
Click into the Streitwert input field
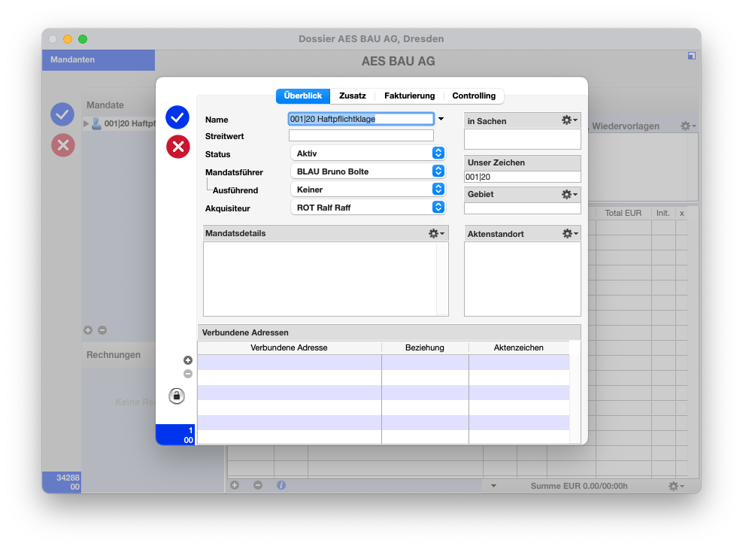click(x=361, y=136)
